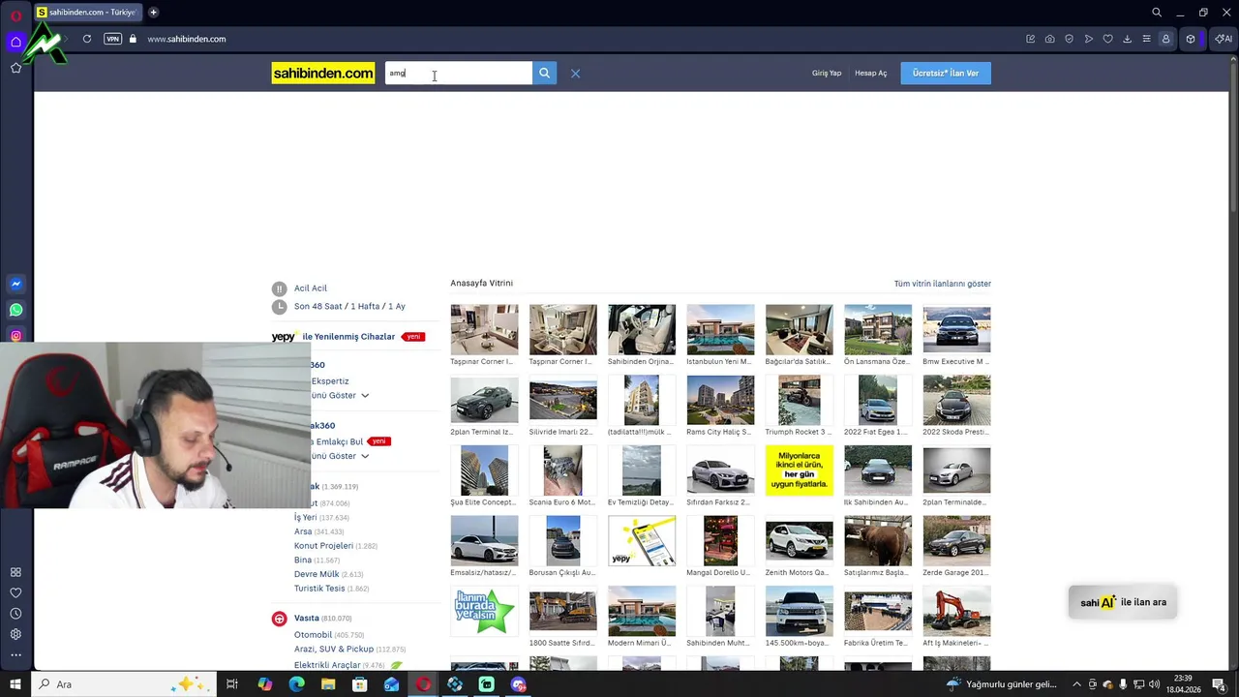Open WhatsApp in the Opera sidebar
The width and height of the screenshot is (1239, 697).
tap(15, 311)
